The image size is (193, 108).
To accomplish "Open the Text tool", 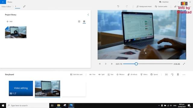I will 110,74.
